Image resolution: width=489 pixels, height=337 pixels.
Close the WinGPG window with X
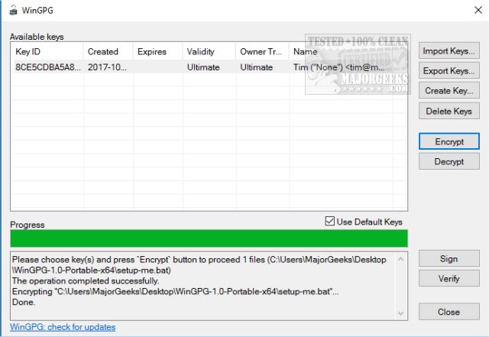coord(478,10)
